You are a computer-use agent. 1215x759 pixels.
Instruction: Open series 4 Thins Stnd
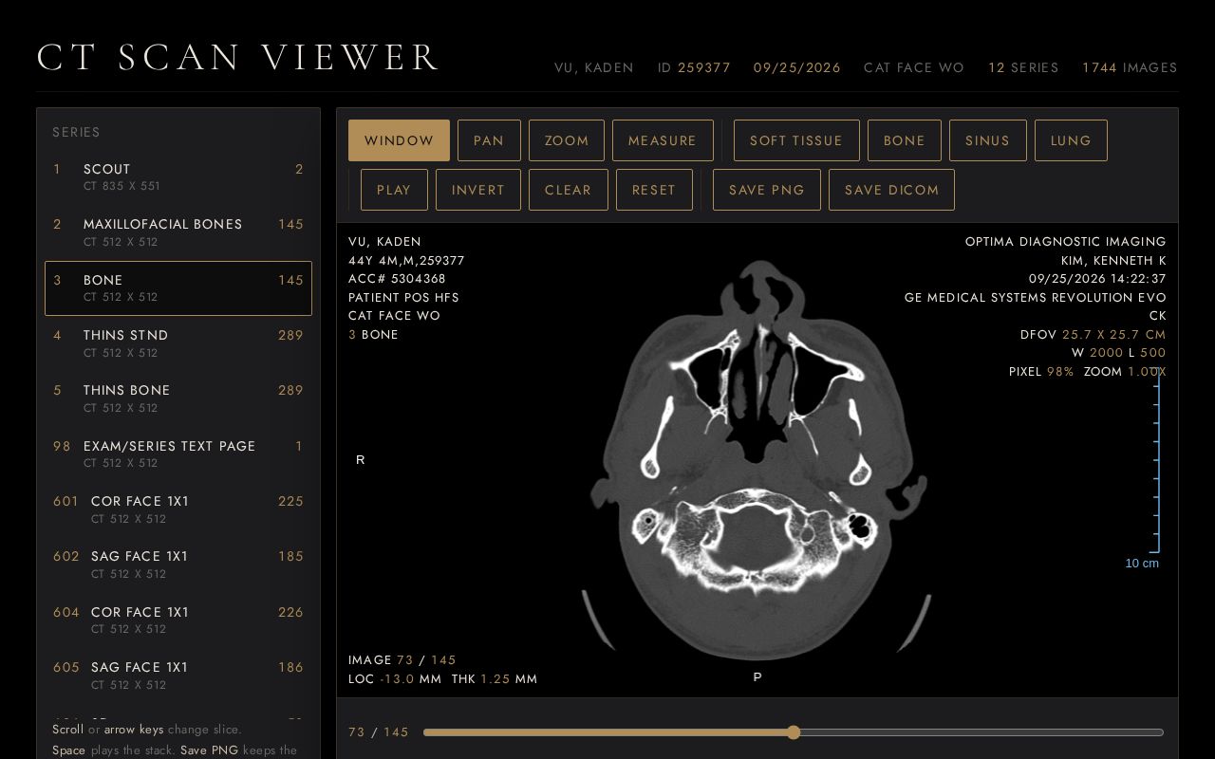[178, 343]
